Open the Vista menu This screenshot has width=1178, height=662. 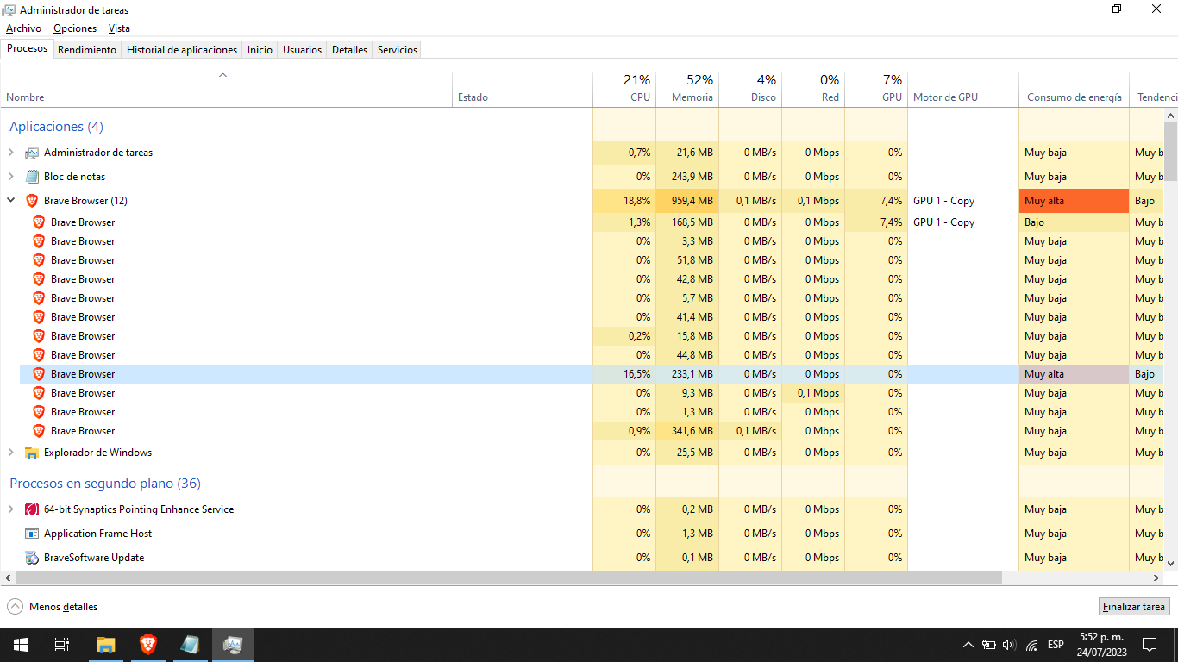coord(119,28)
